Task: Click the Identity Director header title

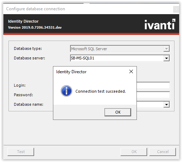Action: (23, 21)
